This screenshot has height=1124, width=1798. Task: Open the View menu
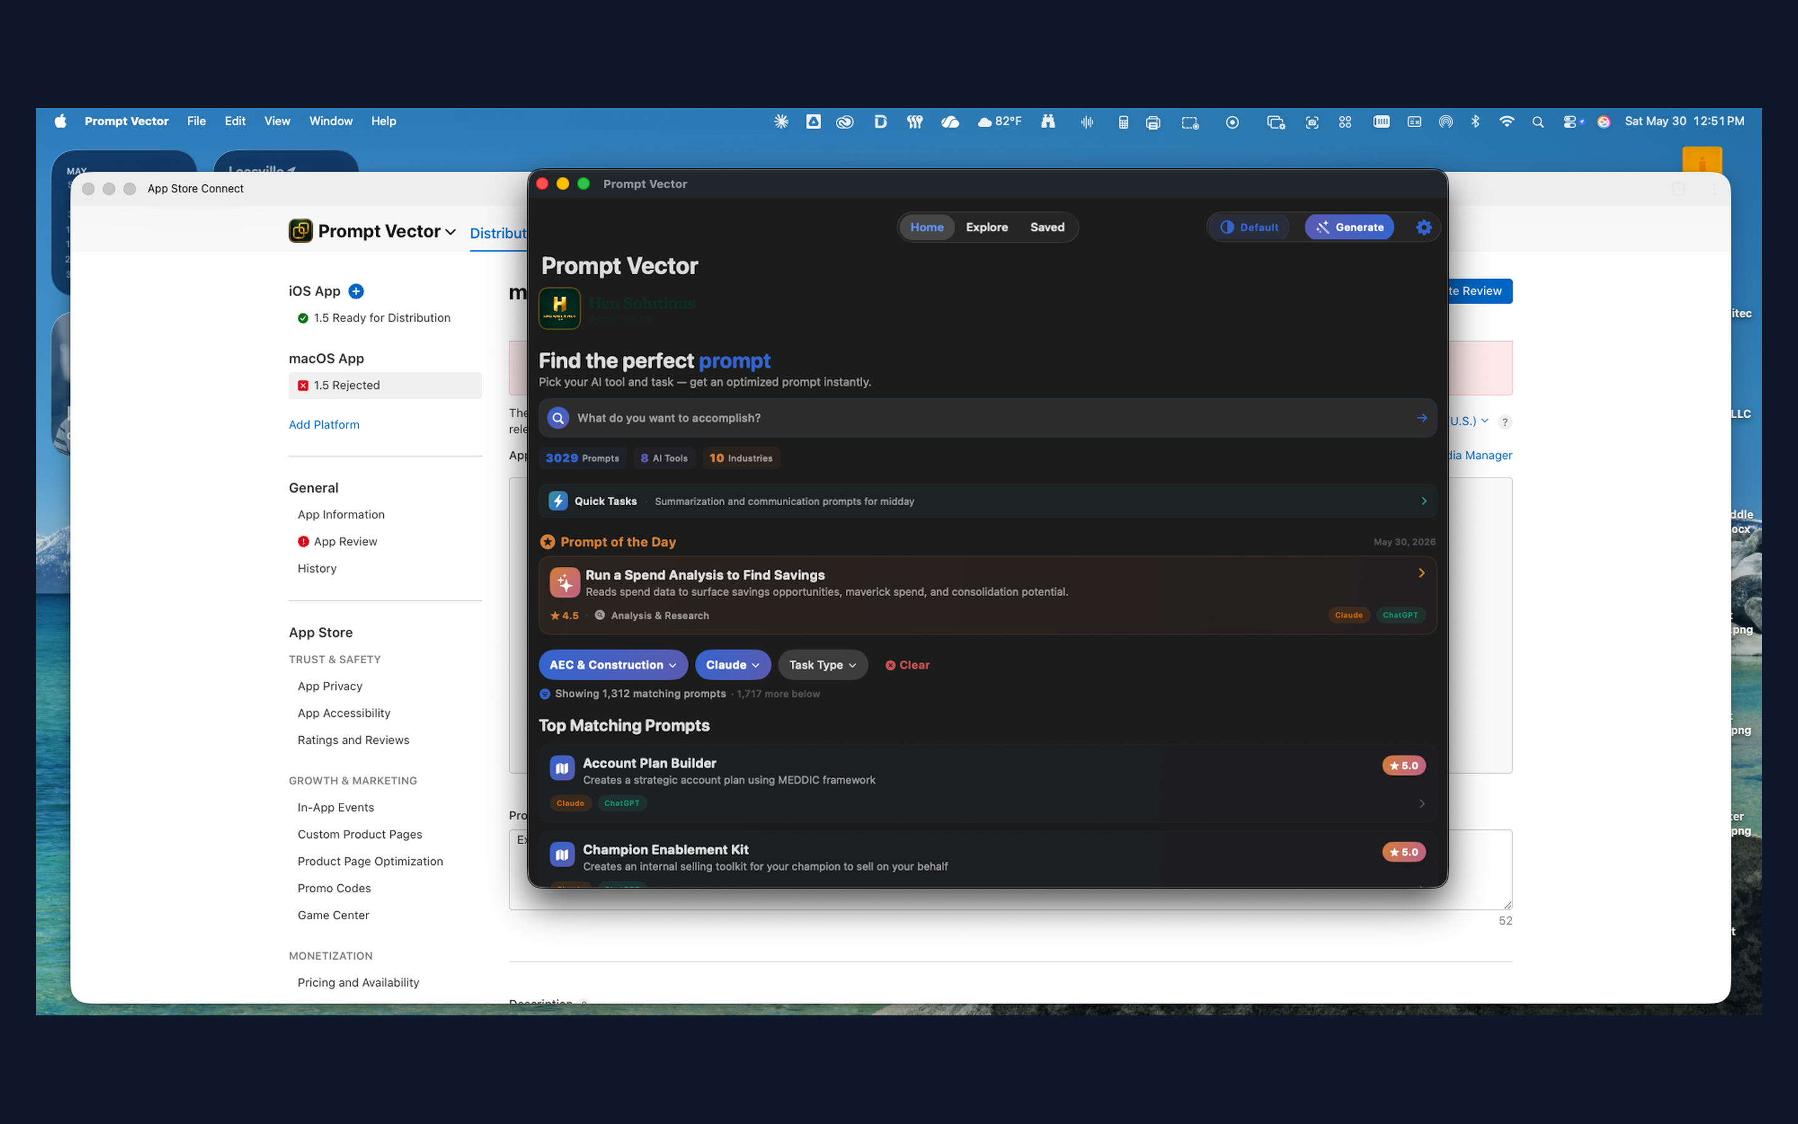click(x=277, y=121)
